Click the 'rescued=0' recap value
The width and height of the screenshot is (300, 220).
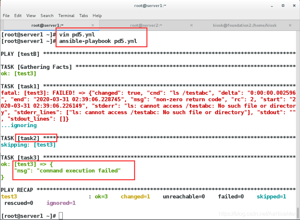point(19,203)
